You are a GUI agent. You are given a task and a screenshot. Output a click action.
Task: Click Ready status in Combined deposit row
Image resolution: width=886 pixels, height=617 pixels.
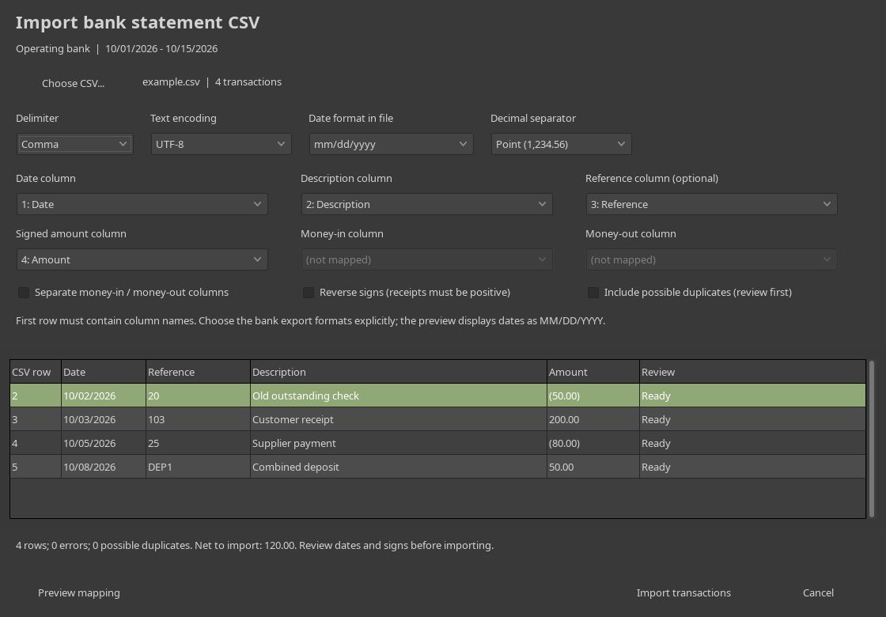click(x=752, y=467)
